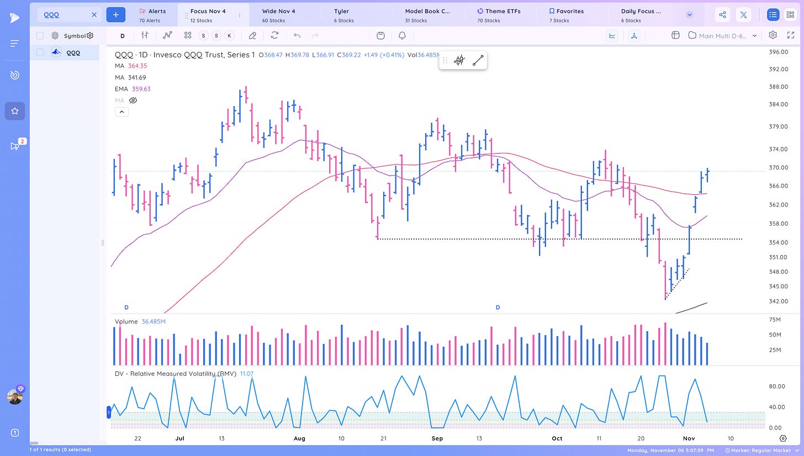
Task: Toggle the select-all checkbox in Symbol header
Action: [40, 36]
